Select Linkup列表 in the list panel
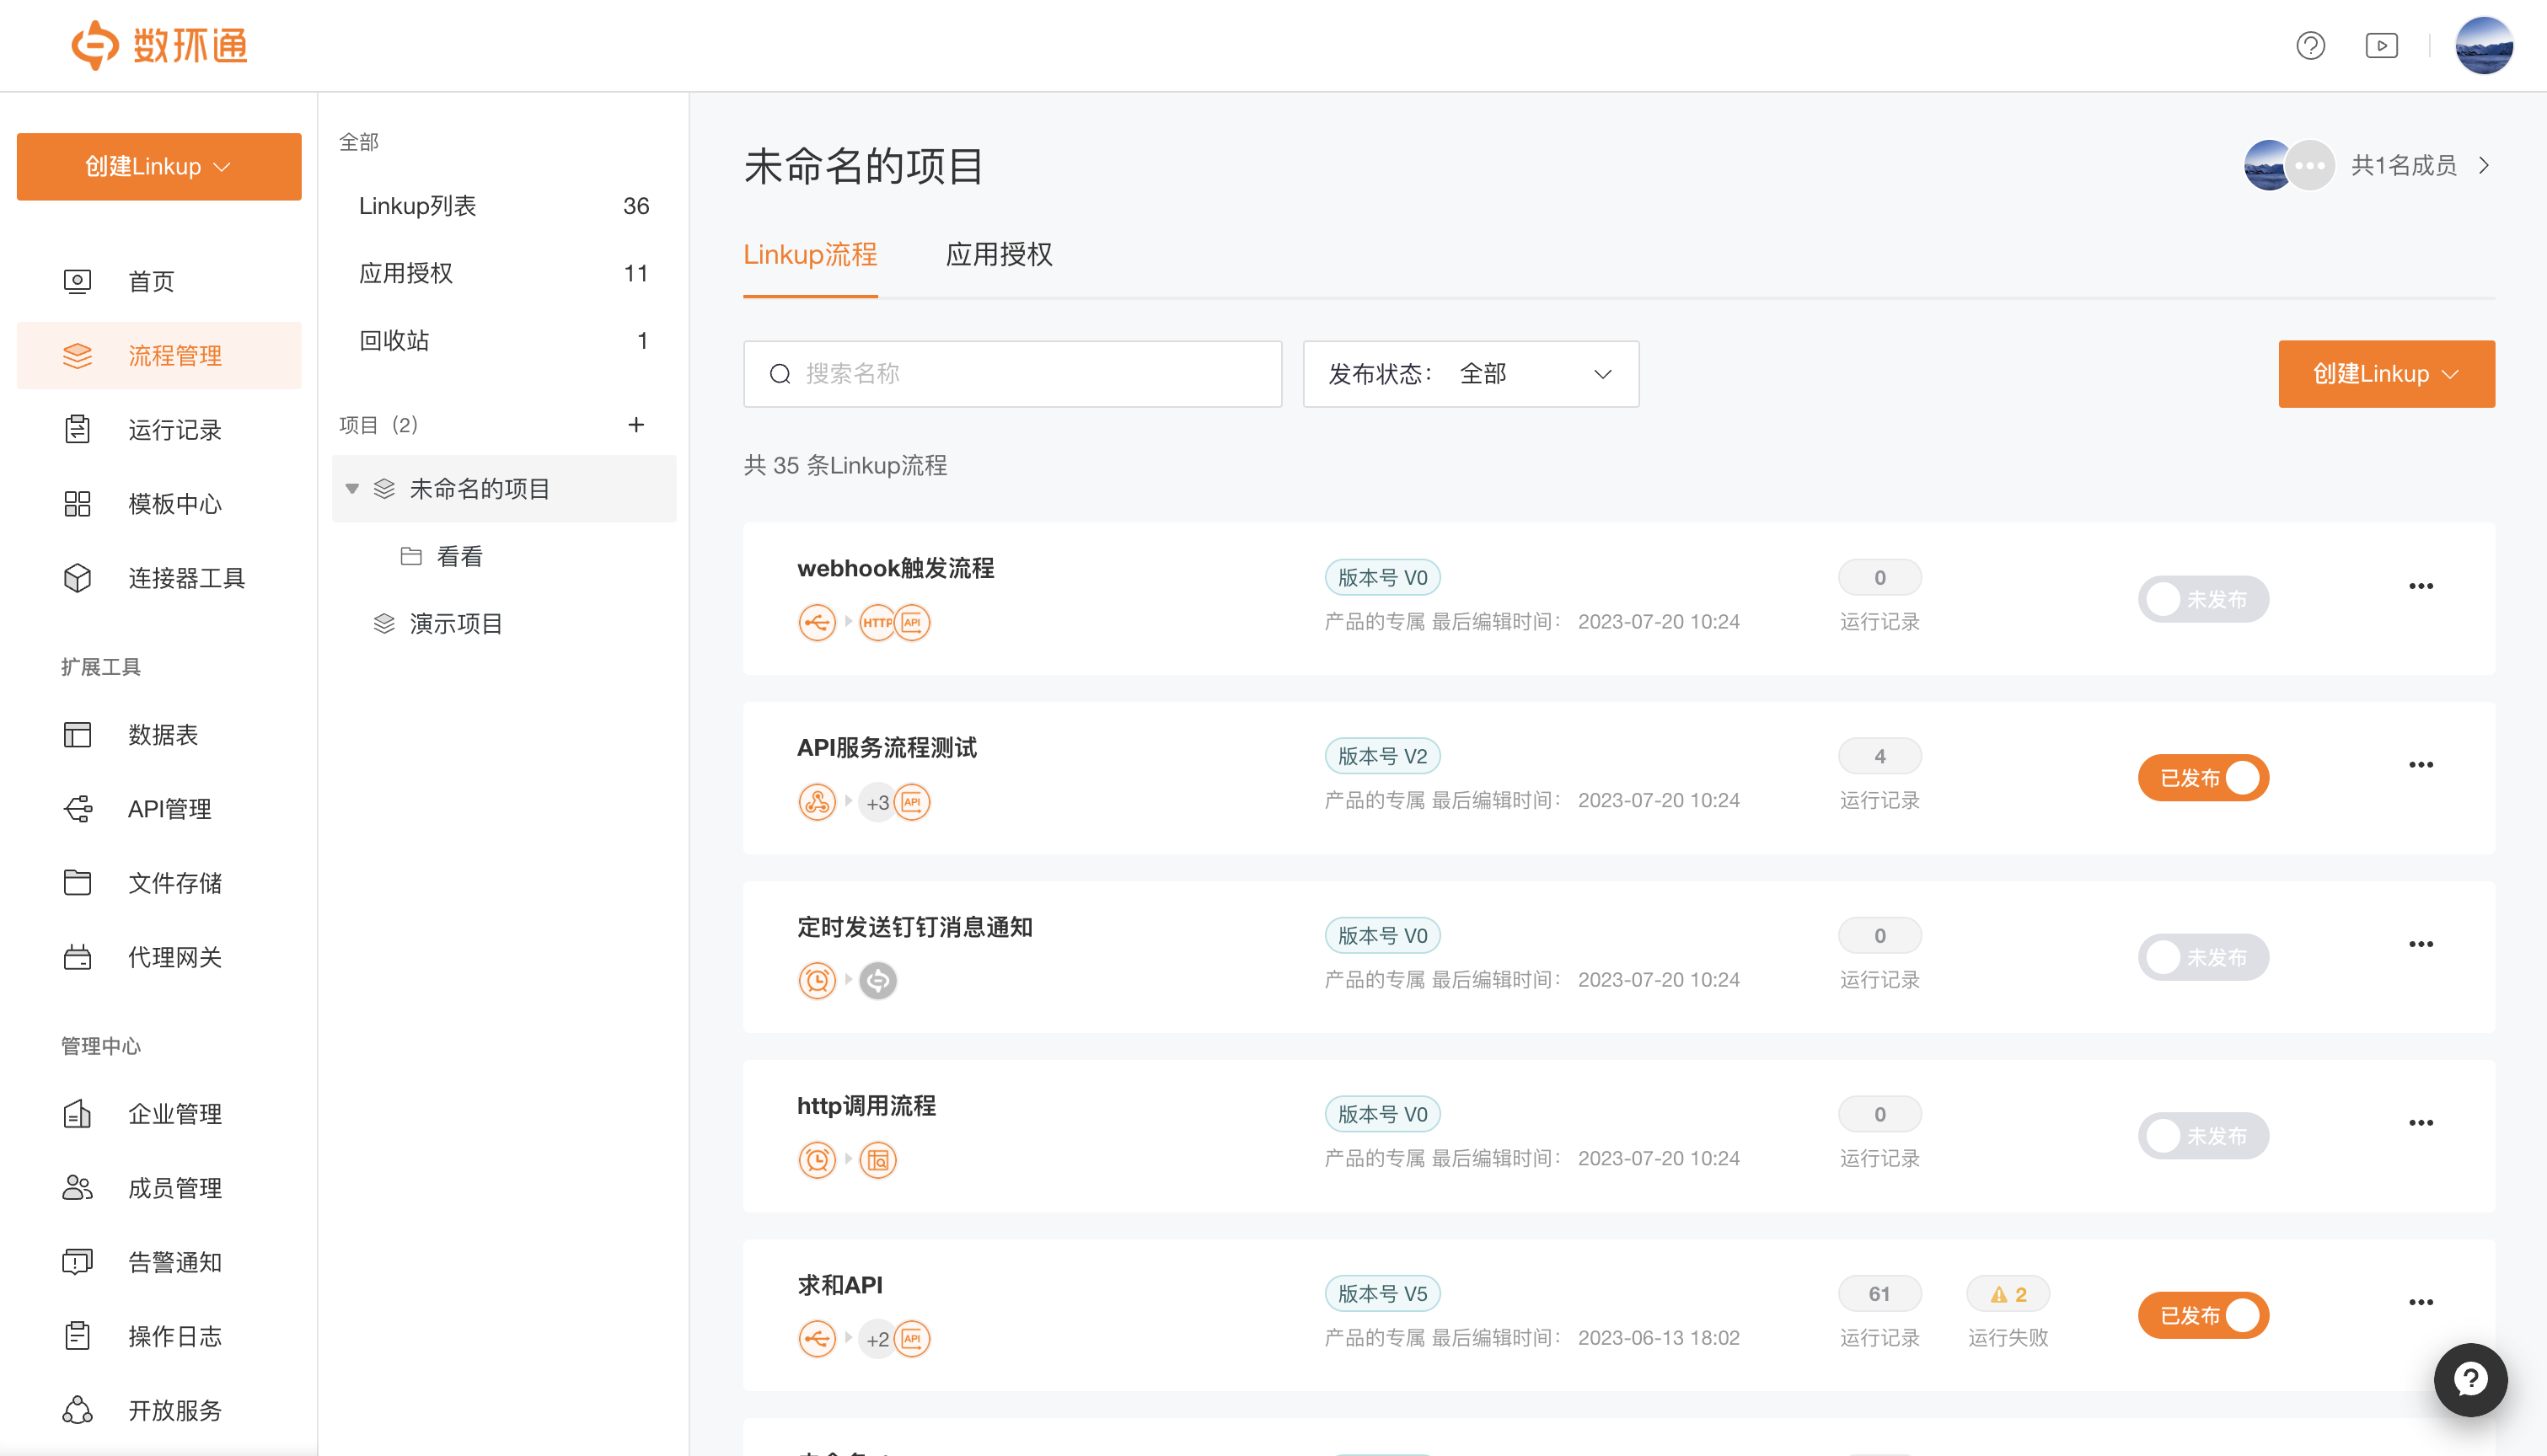This screenshot has height=1456, width=2547. [x=503, y=205]
